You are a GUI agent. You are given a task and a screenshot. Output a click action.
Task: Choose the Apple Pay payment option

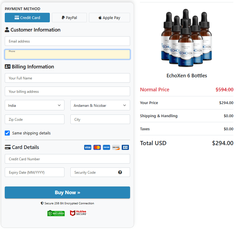click(109, 18)
